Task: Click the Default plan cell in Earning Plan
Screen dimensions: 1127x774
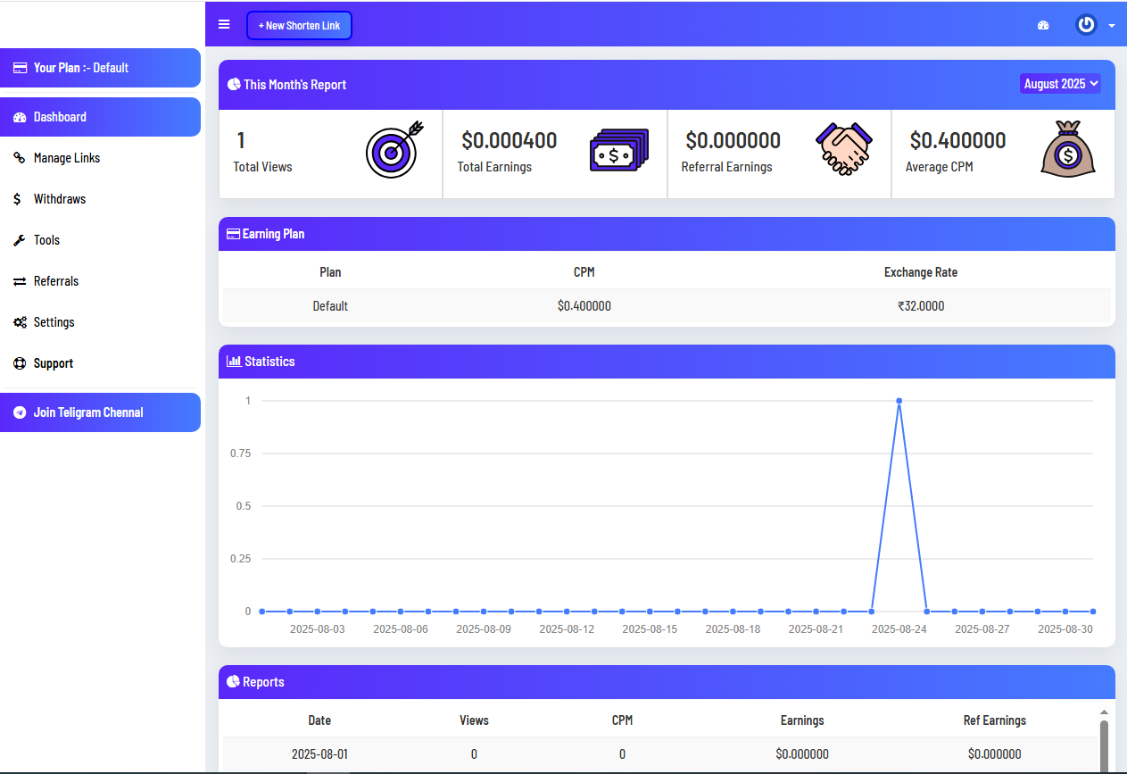Action: click(330, 306)
